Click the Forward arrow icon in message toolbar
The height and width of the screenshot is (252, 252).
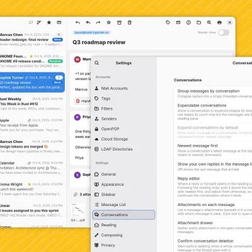[x=98, y=23]
